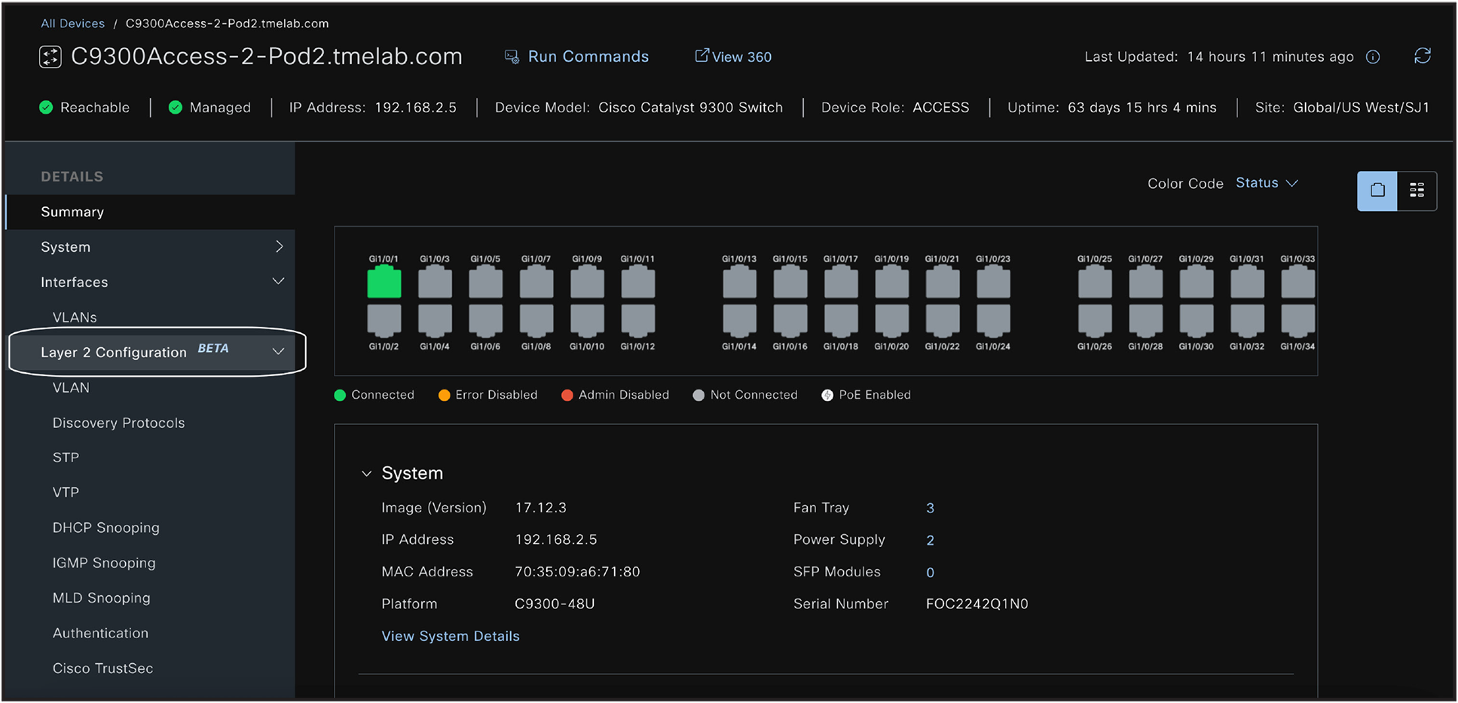Image resolution: width=1458 pixels, height=703 pixels.
Task: Select port Gi1/0/22
Action: 943,321
